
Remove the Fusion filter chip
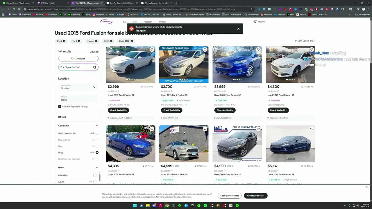(96, 41)
